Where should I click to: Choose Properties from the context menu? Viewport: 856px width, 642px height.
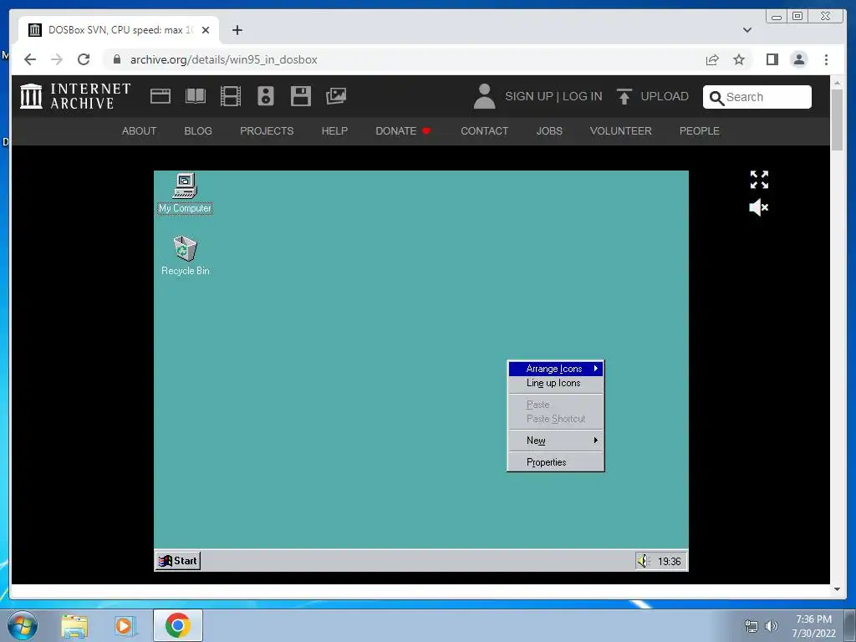coord(556,461)
